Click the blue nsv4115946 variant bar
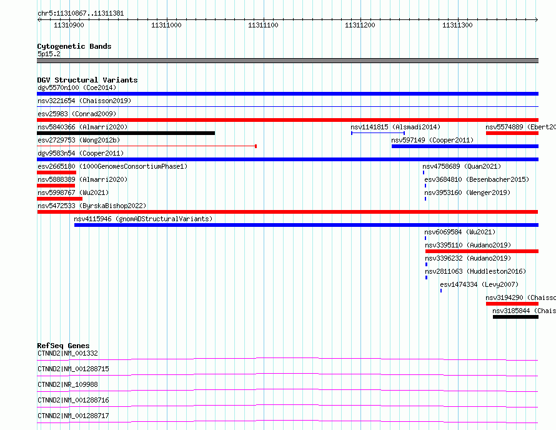556x430 pixels. [306, 225]
